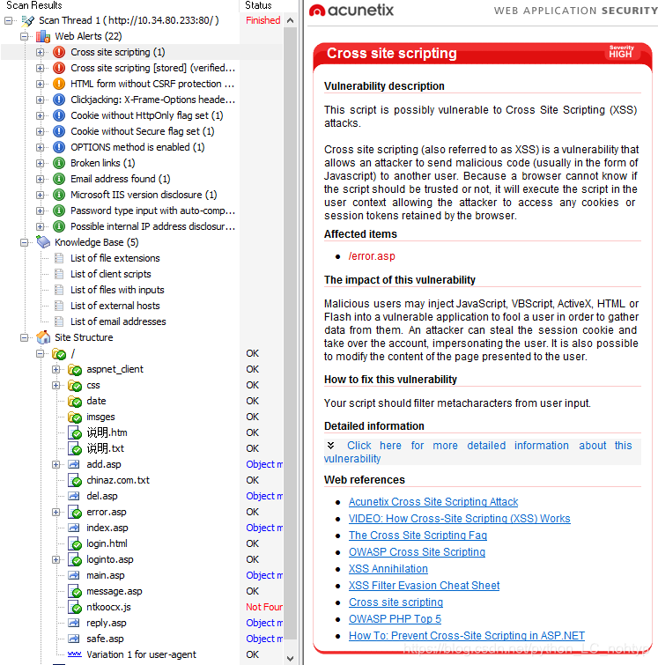
Task: Click the root folder icon in Site Structure
Action: tap(58, 354)
